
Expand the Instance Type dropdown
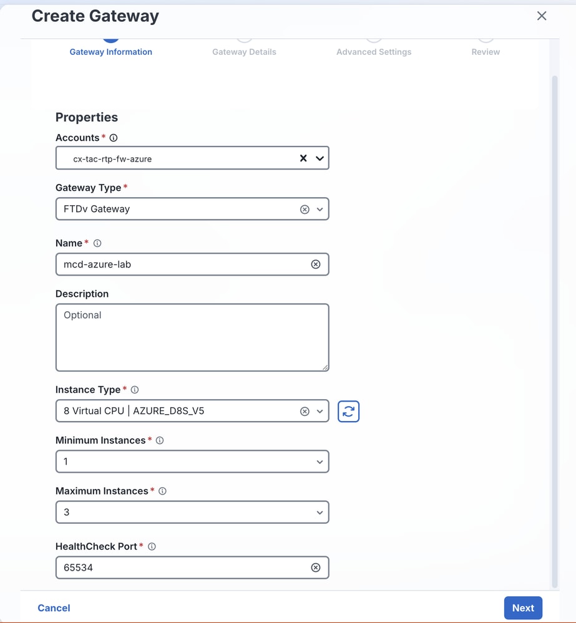tap(320, 411)
